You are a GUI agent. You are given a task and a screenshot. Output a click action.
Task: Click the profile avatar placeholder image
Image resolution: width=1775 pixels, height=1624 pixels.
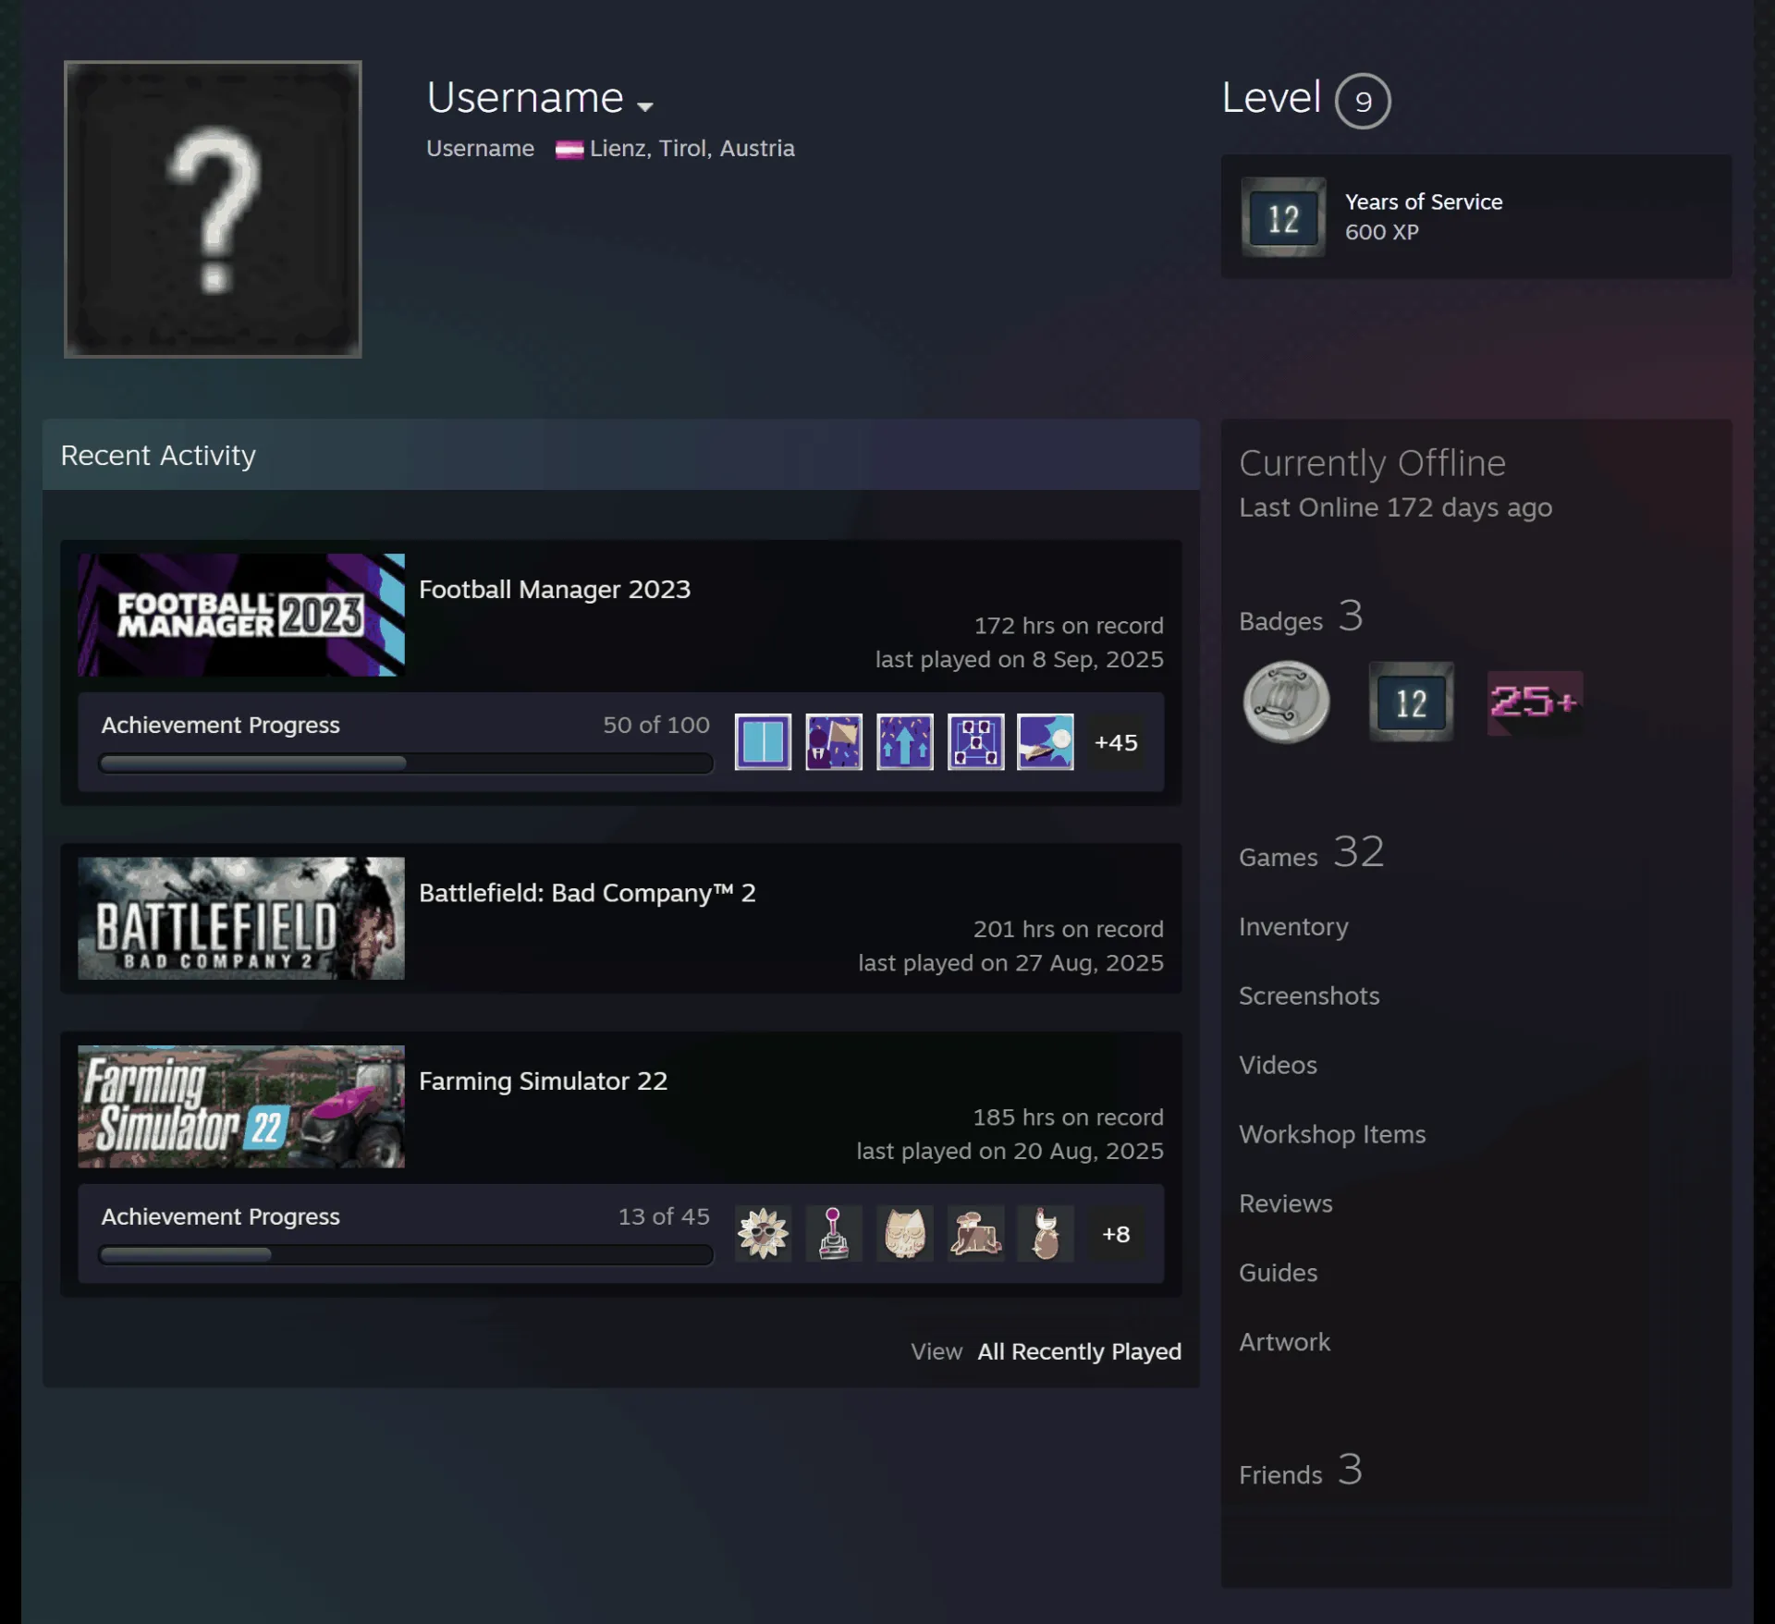213,209
